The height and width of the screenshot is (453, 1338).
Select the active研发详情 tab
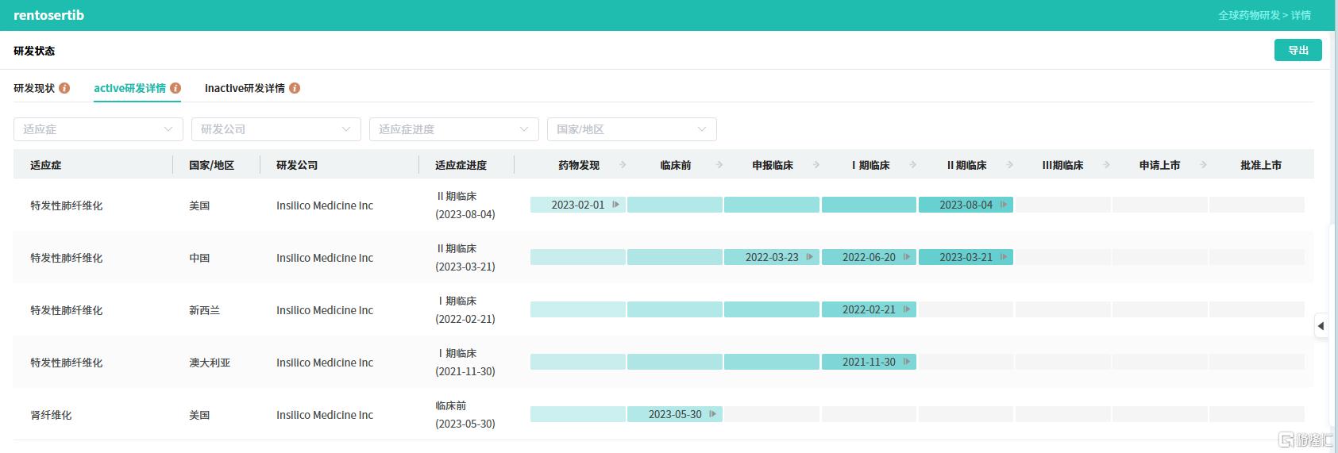pyautogui.click(x=130, y=88)
